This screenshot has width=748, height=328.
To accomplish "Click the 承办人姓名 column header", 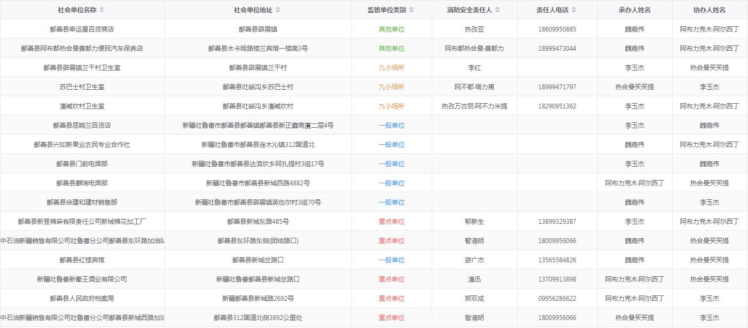I will coord(634,10).
